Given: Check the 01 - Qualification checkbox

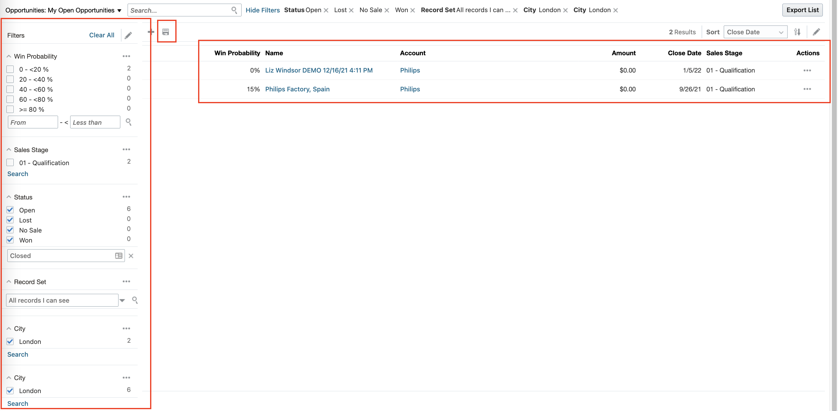Looking at the screenshot, I should [x=10, y=162].
